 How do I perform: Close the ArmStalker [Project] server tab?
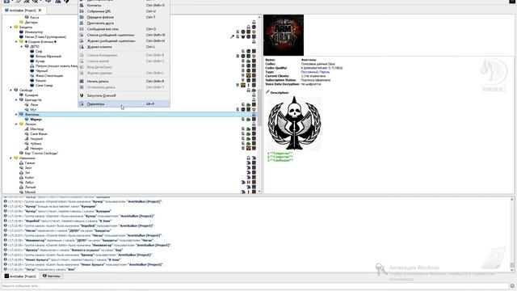click(x=40, y=11)
